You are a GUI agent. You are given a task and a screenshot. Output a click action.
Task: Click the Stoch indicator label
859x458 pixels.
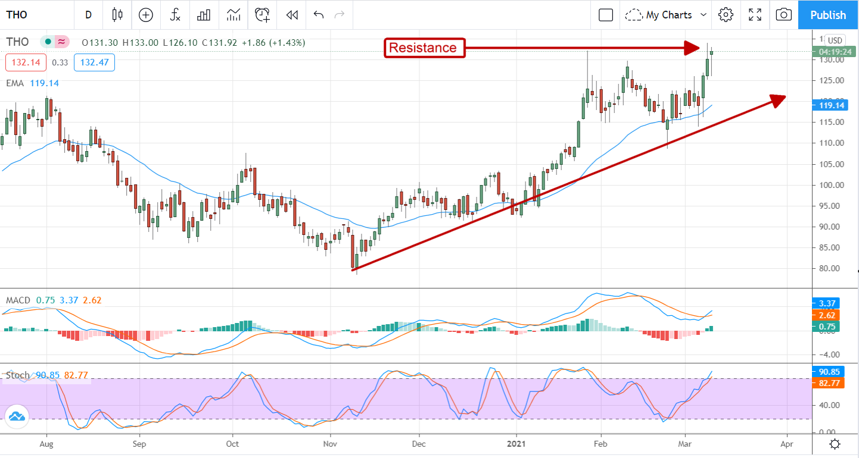pyautogui.click(x=17, y=375)
